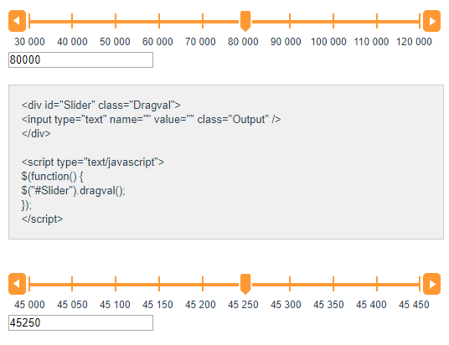Click the bottom slider handle at 45 250
Screen dimensions: 449x345
(245, 284)
